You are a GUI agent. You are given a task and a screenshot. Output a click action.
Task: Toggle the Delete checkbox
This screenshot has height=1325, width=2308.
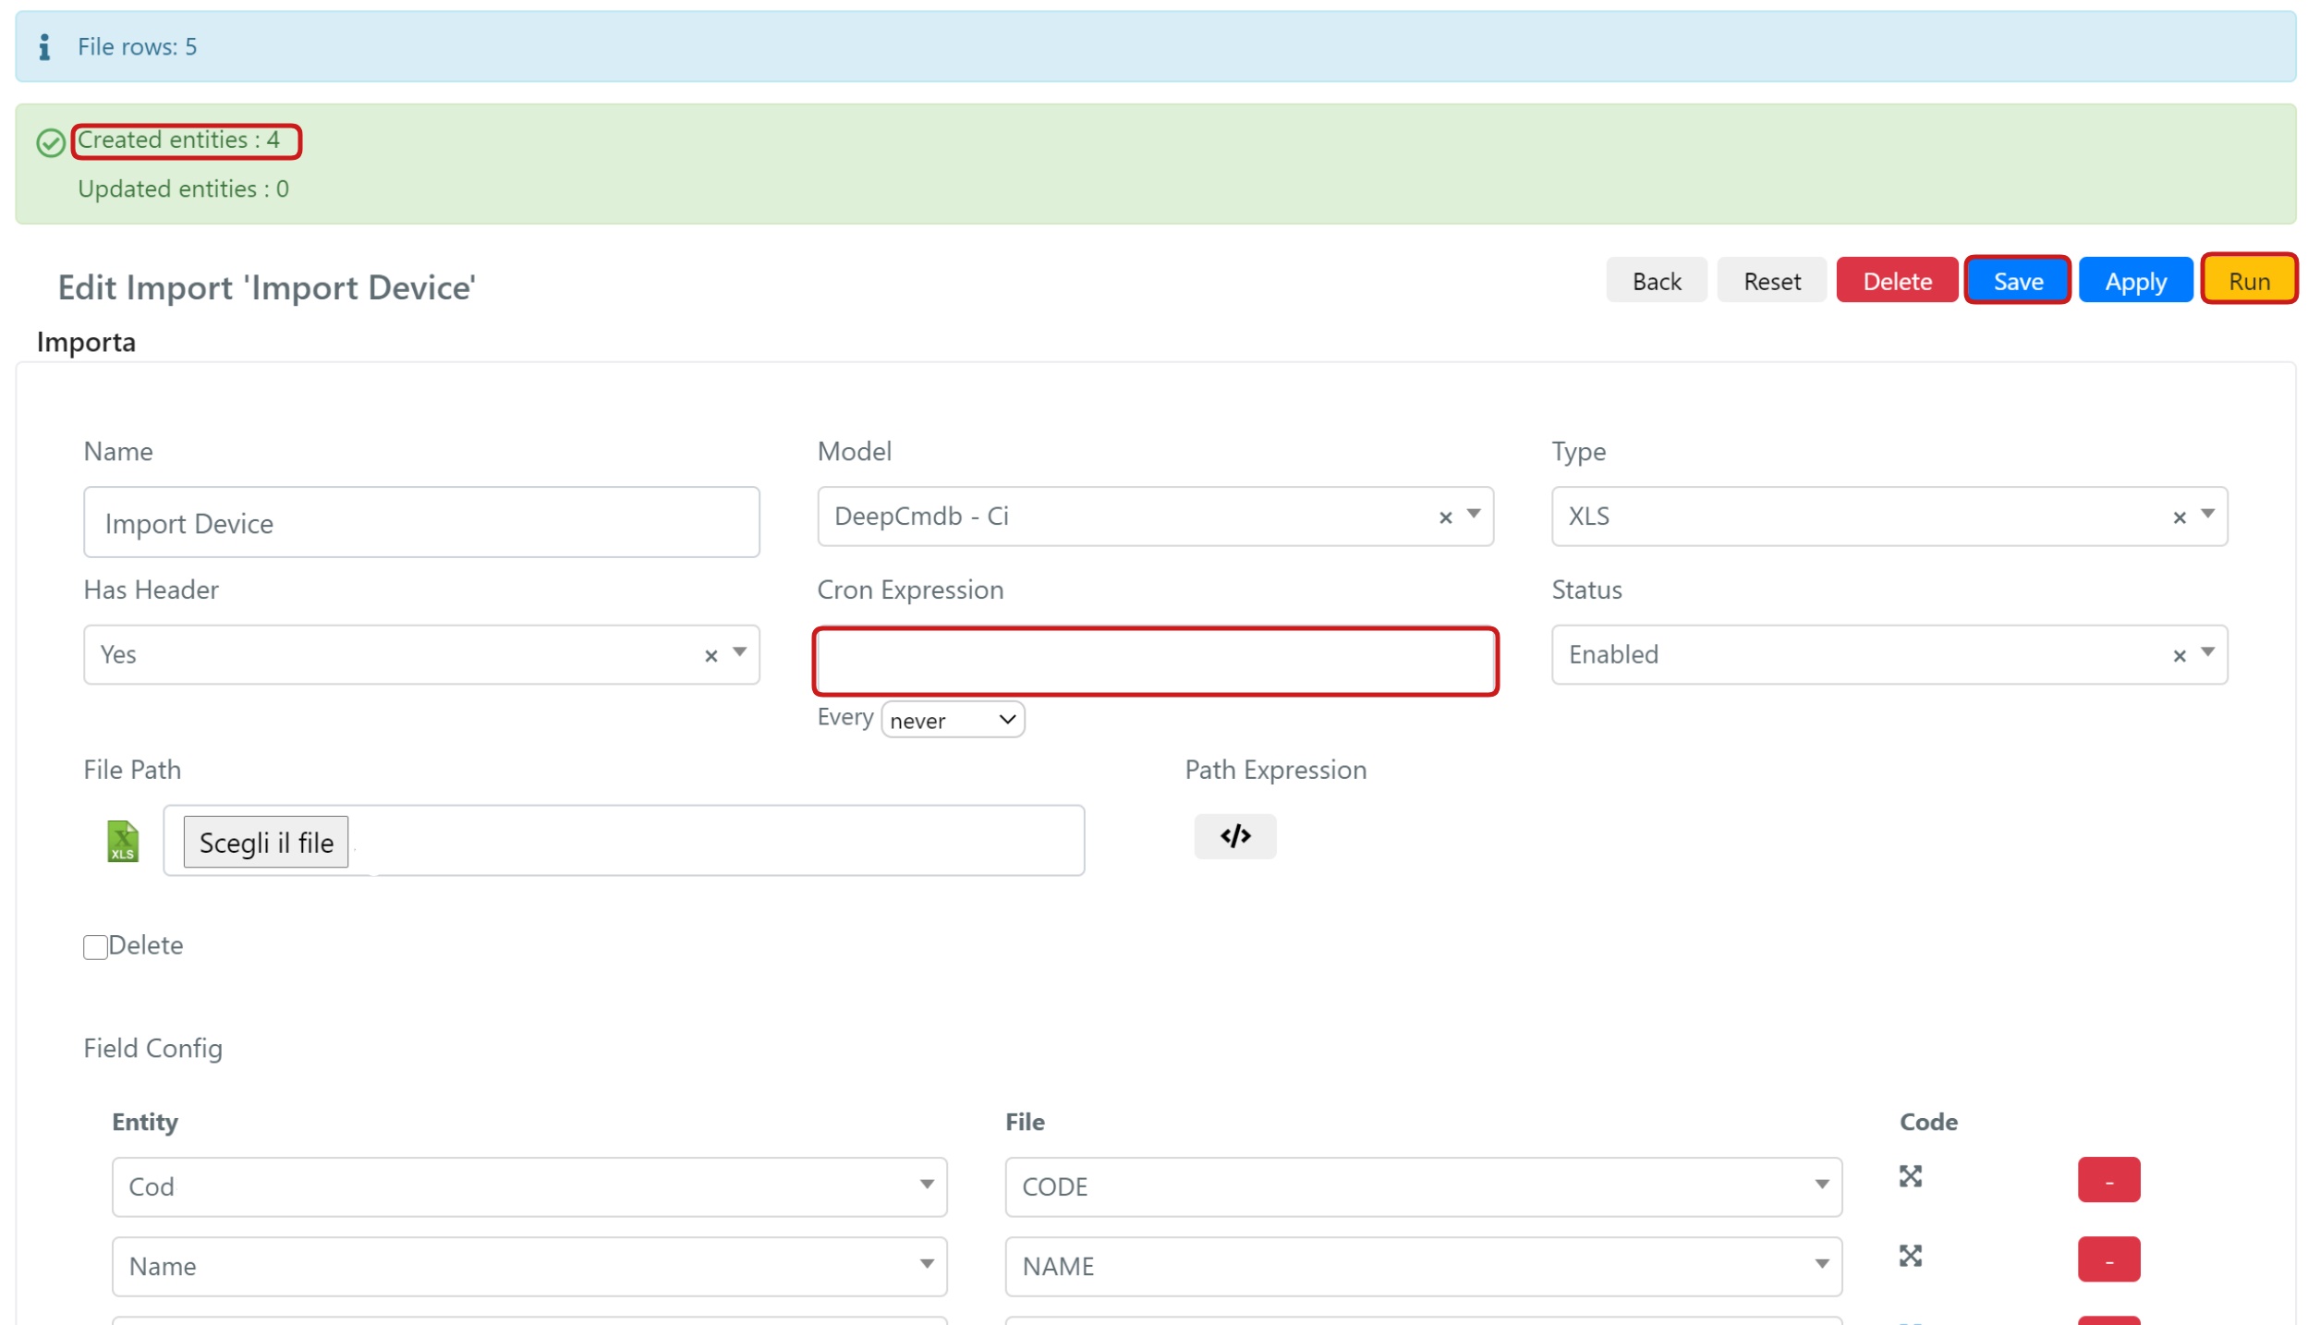[x=95, y=947]
